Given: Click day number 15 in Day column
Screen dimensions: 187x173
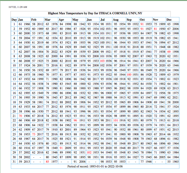Looking at the screenshot, I should [x=14, y=88].
